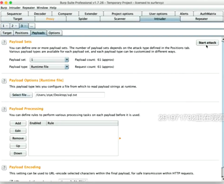The image size is (224, 184).
Task: Switch to the AuthMatrix tab
Action: click(x=208, y=14)
